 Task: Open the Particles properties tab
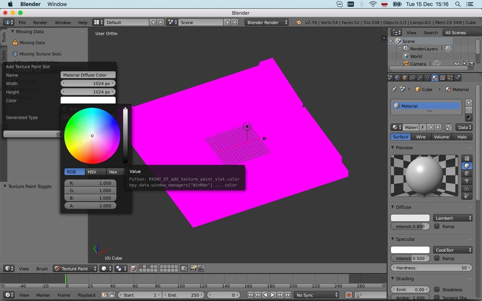point(449,77)
